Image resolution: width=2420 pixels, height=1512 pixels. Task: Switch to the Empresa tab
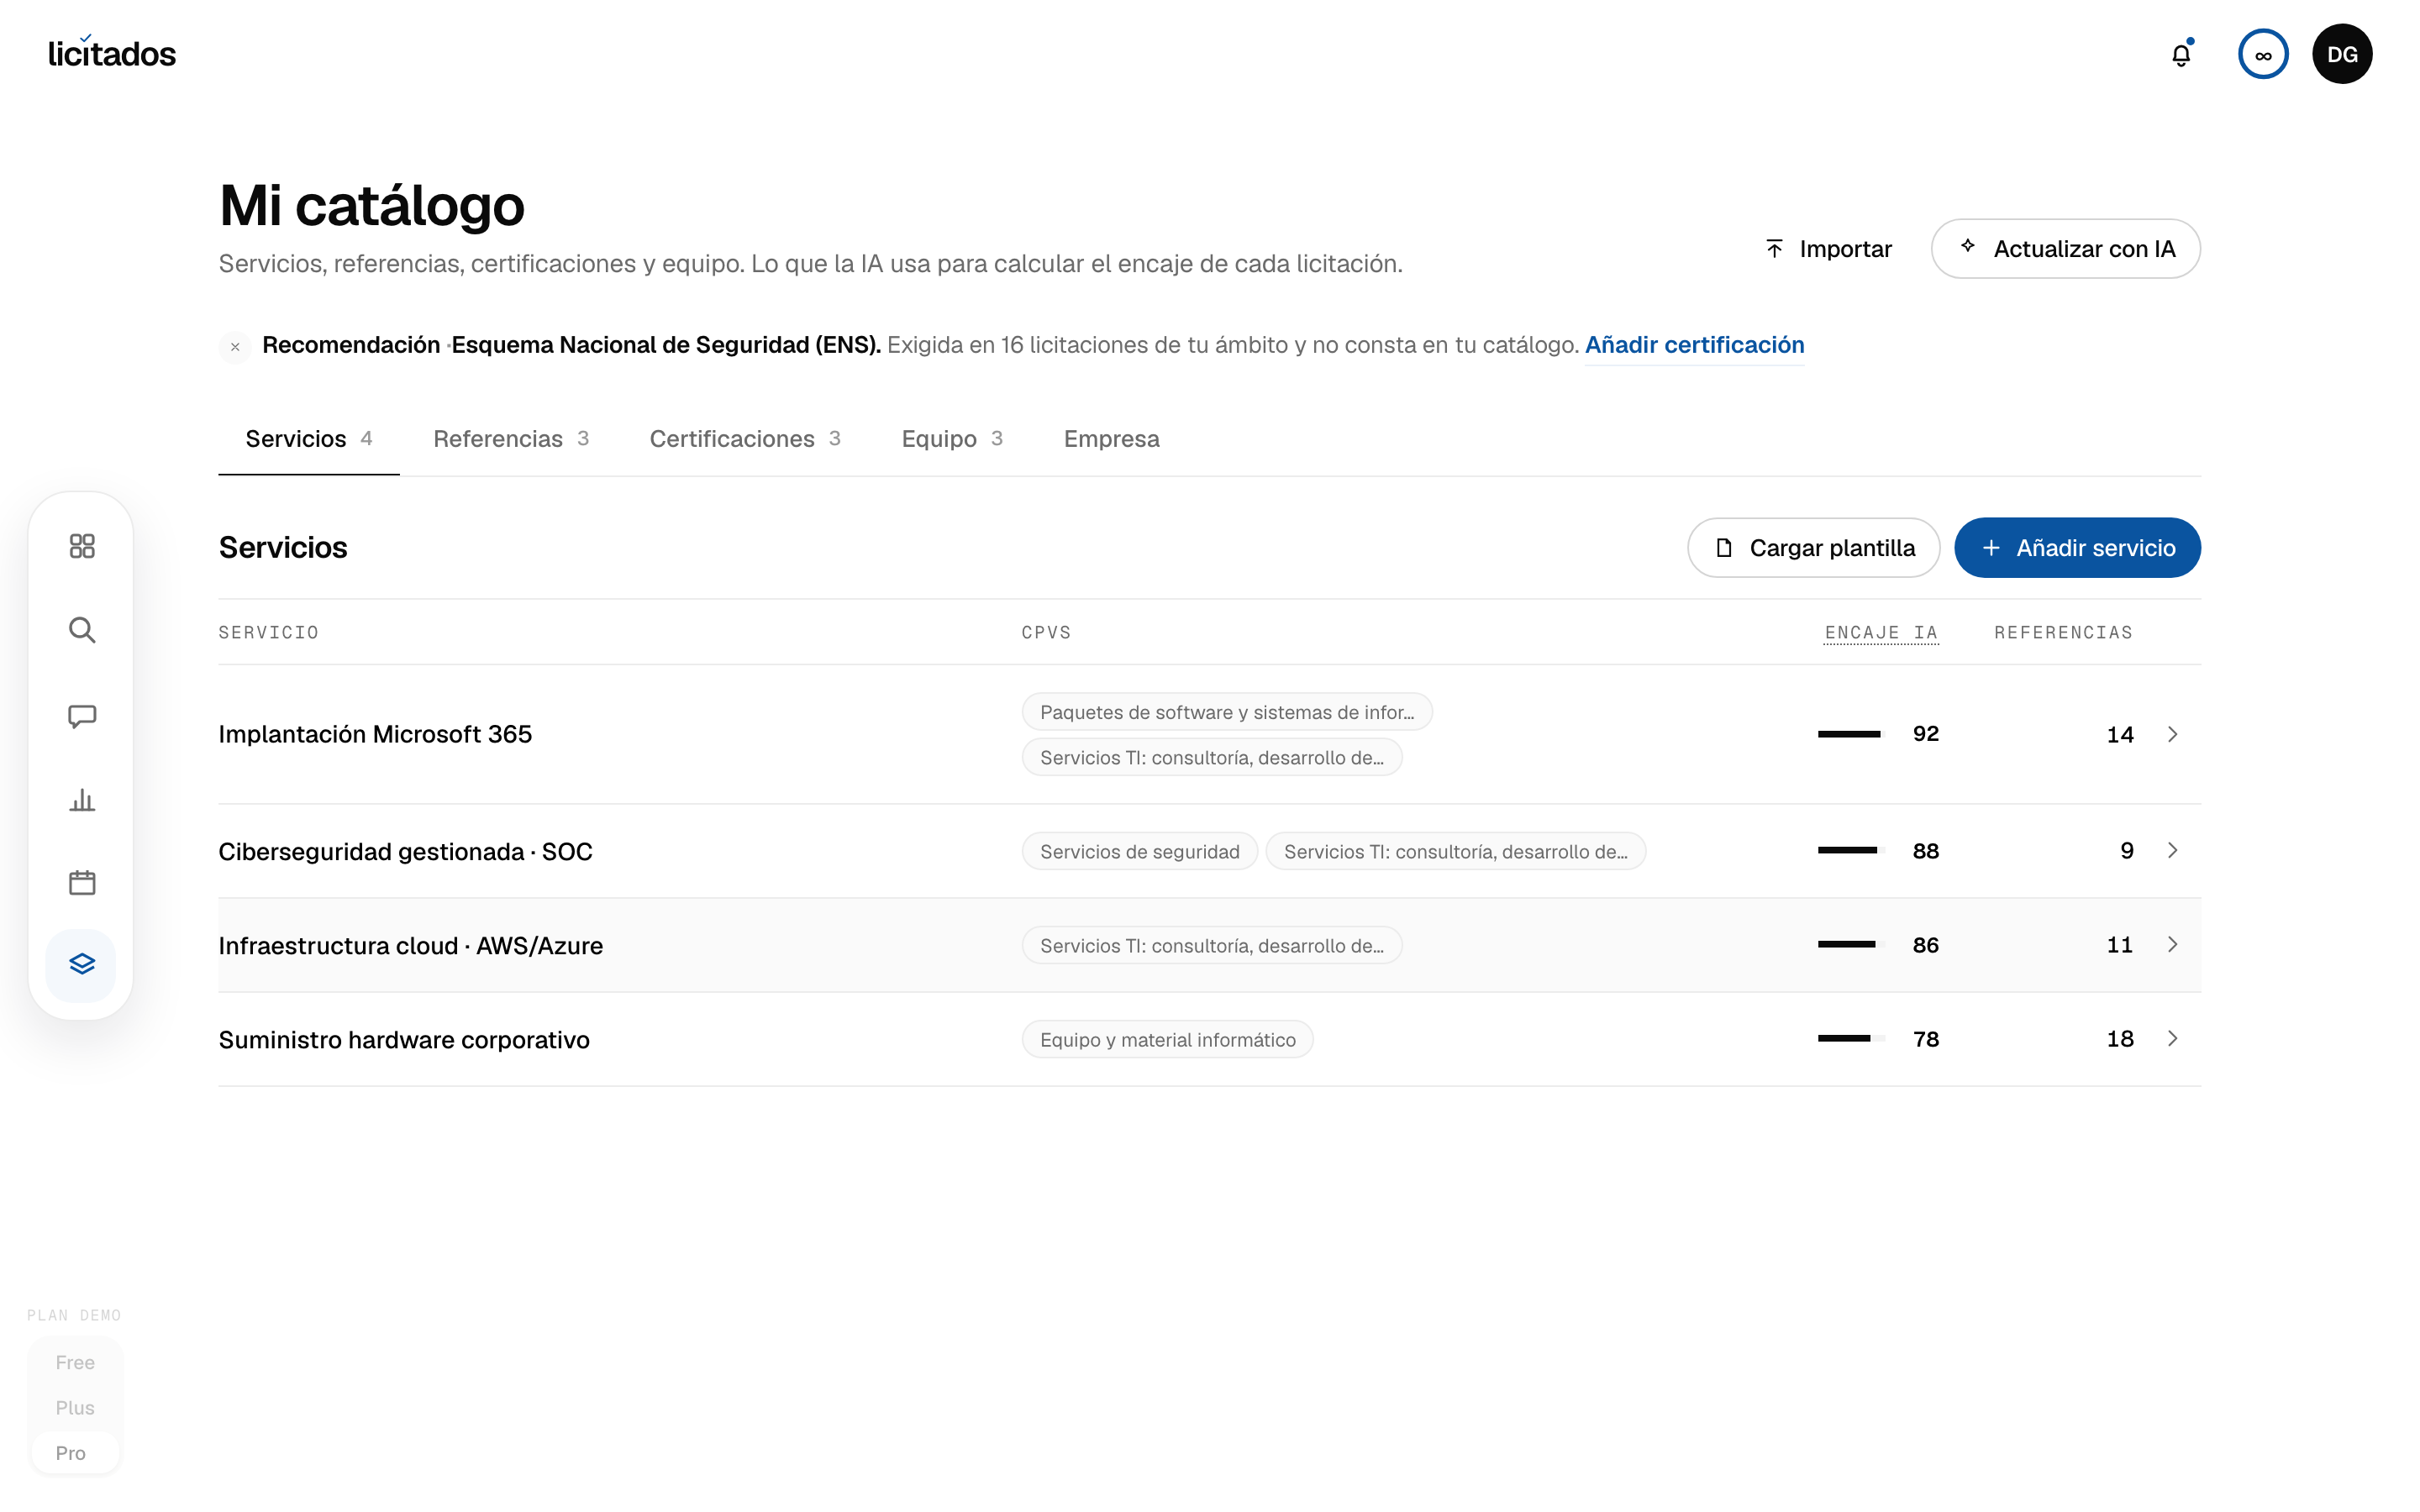coord(1112,439)
